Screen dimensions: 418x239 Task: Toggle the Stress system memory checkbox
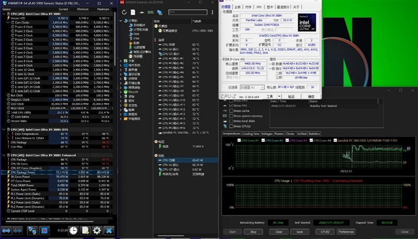[x=232, y=116]
